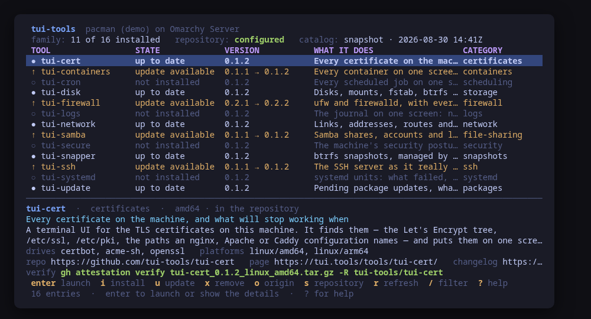
Task: Select the tui-disk tool name
Action: tap(61, 93)
